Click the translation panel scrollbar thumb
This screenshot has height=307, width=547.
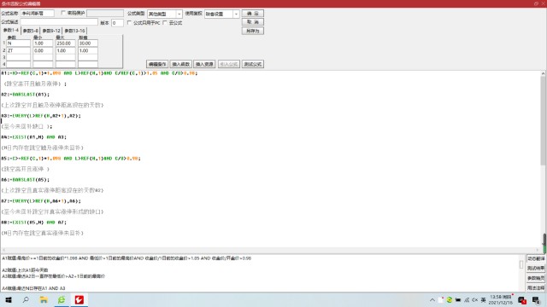[521, 264]
